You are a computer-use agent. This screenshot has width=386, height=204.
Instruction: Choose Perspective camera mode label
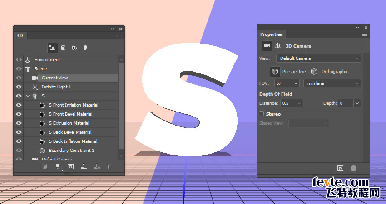click(294, 72)
